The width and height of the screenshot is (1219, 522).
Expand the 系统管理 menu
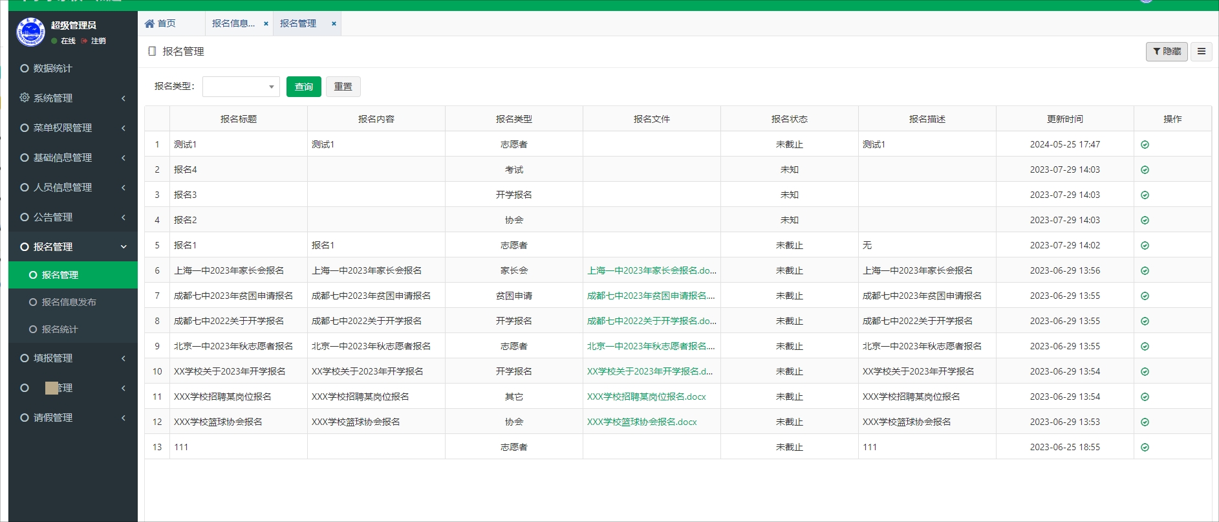73,98
